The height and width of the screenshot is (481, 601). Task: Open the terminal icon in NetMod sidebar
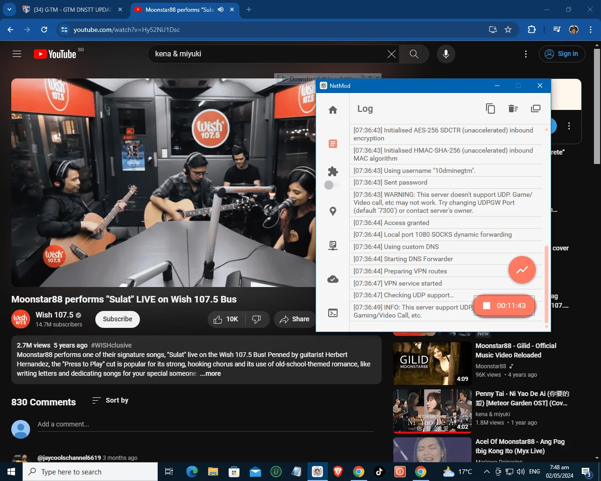coord(333,313)
